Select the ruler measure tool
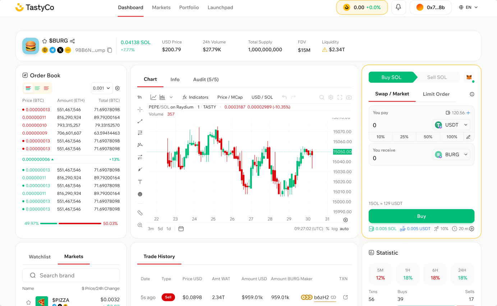This screenshot has height=306, width=497. pos(140,213)
